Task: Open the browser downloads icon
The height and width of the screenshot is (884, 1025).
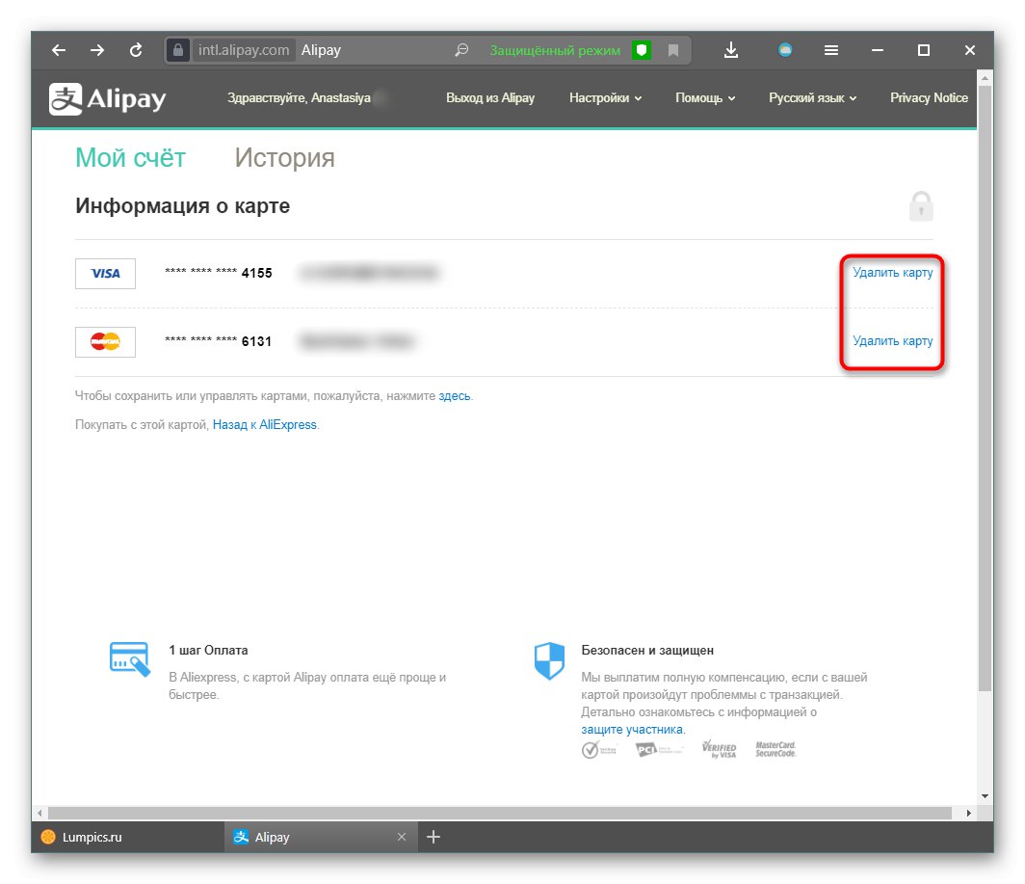Action: 731,50
